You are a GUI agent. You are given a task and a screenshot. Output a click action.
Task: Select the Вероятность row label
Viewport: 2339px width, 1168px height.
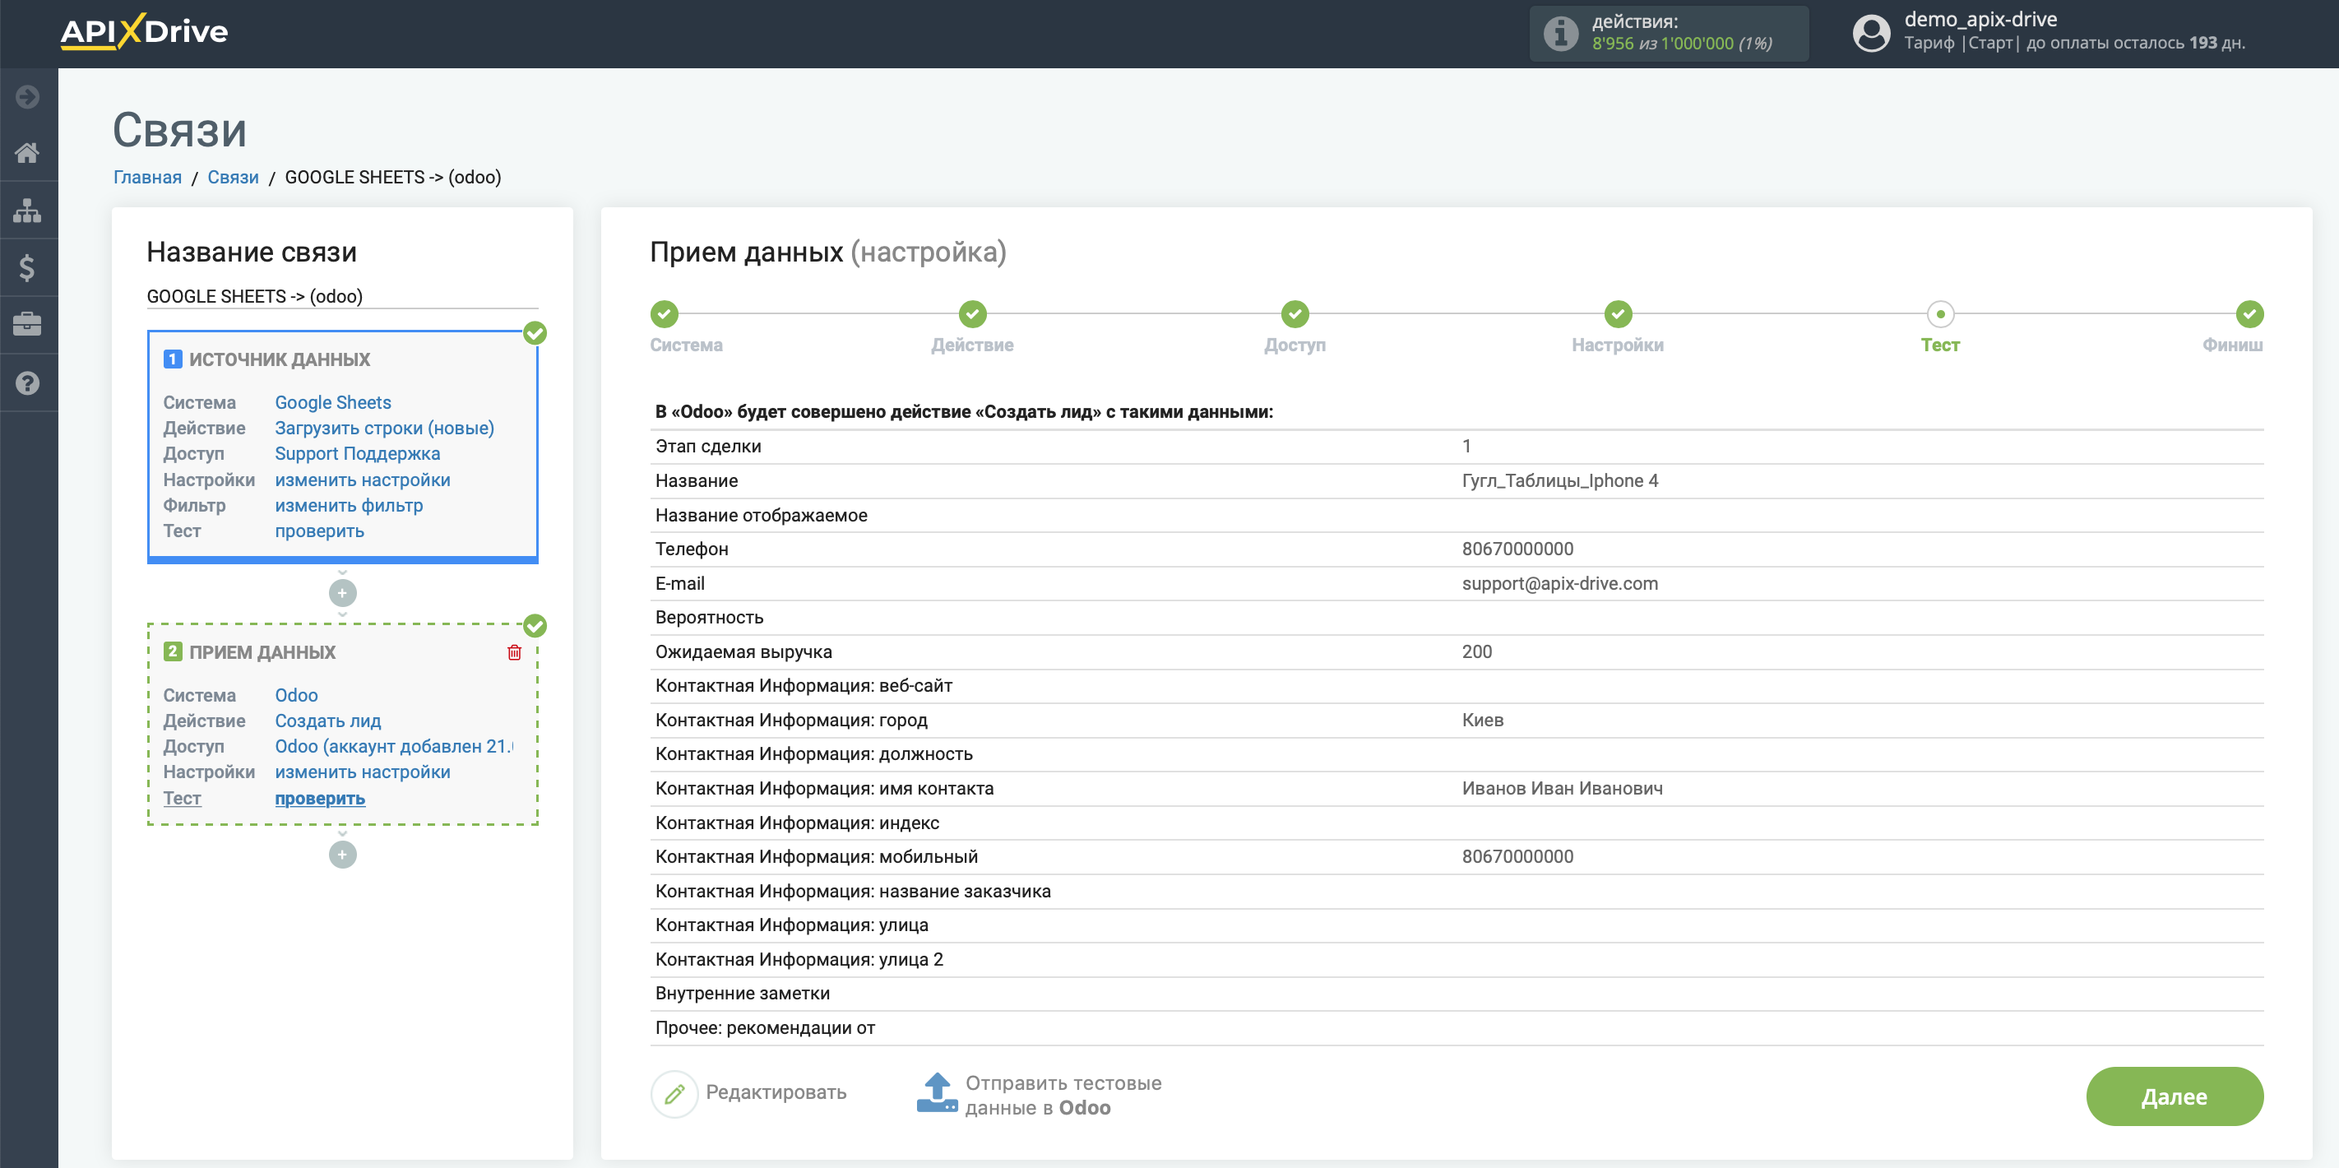click(x=709, y=618)
